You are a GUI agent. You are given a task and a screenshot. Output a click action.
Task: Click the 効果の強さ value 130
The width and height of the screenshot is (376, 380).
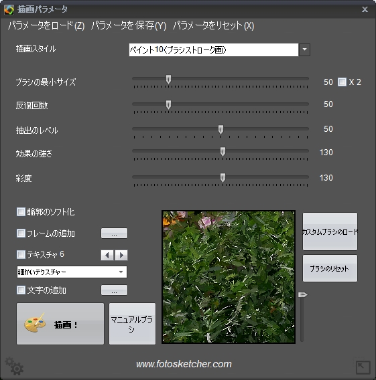coord(326,153)
